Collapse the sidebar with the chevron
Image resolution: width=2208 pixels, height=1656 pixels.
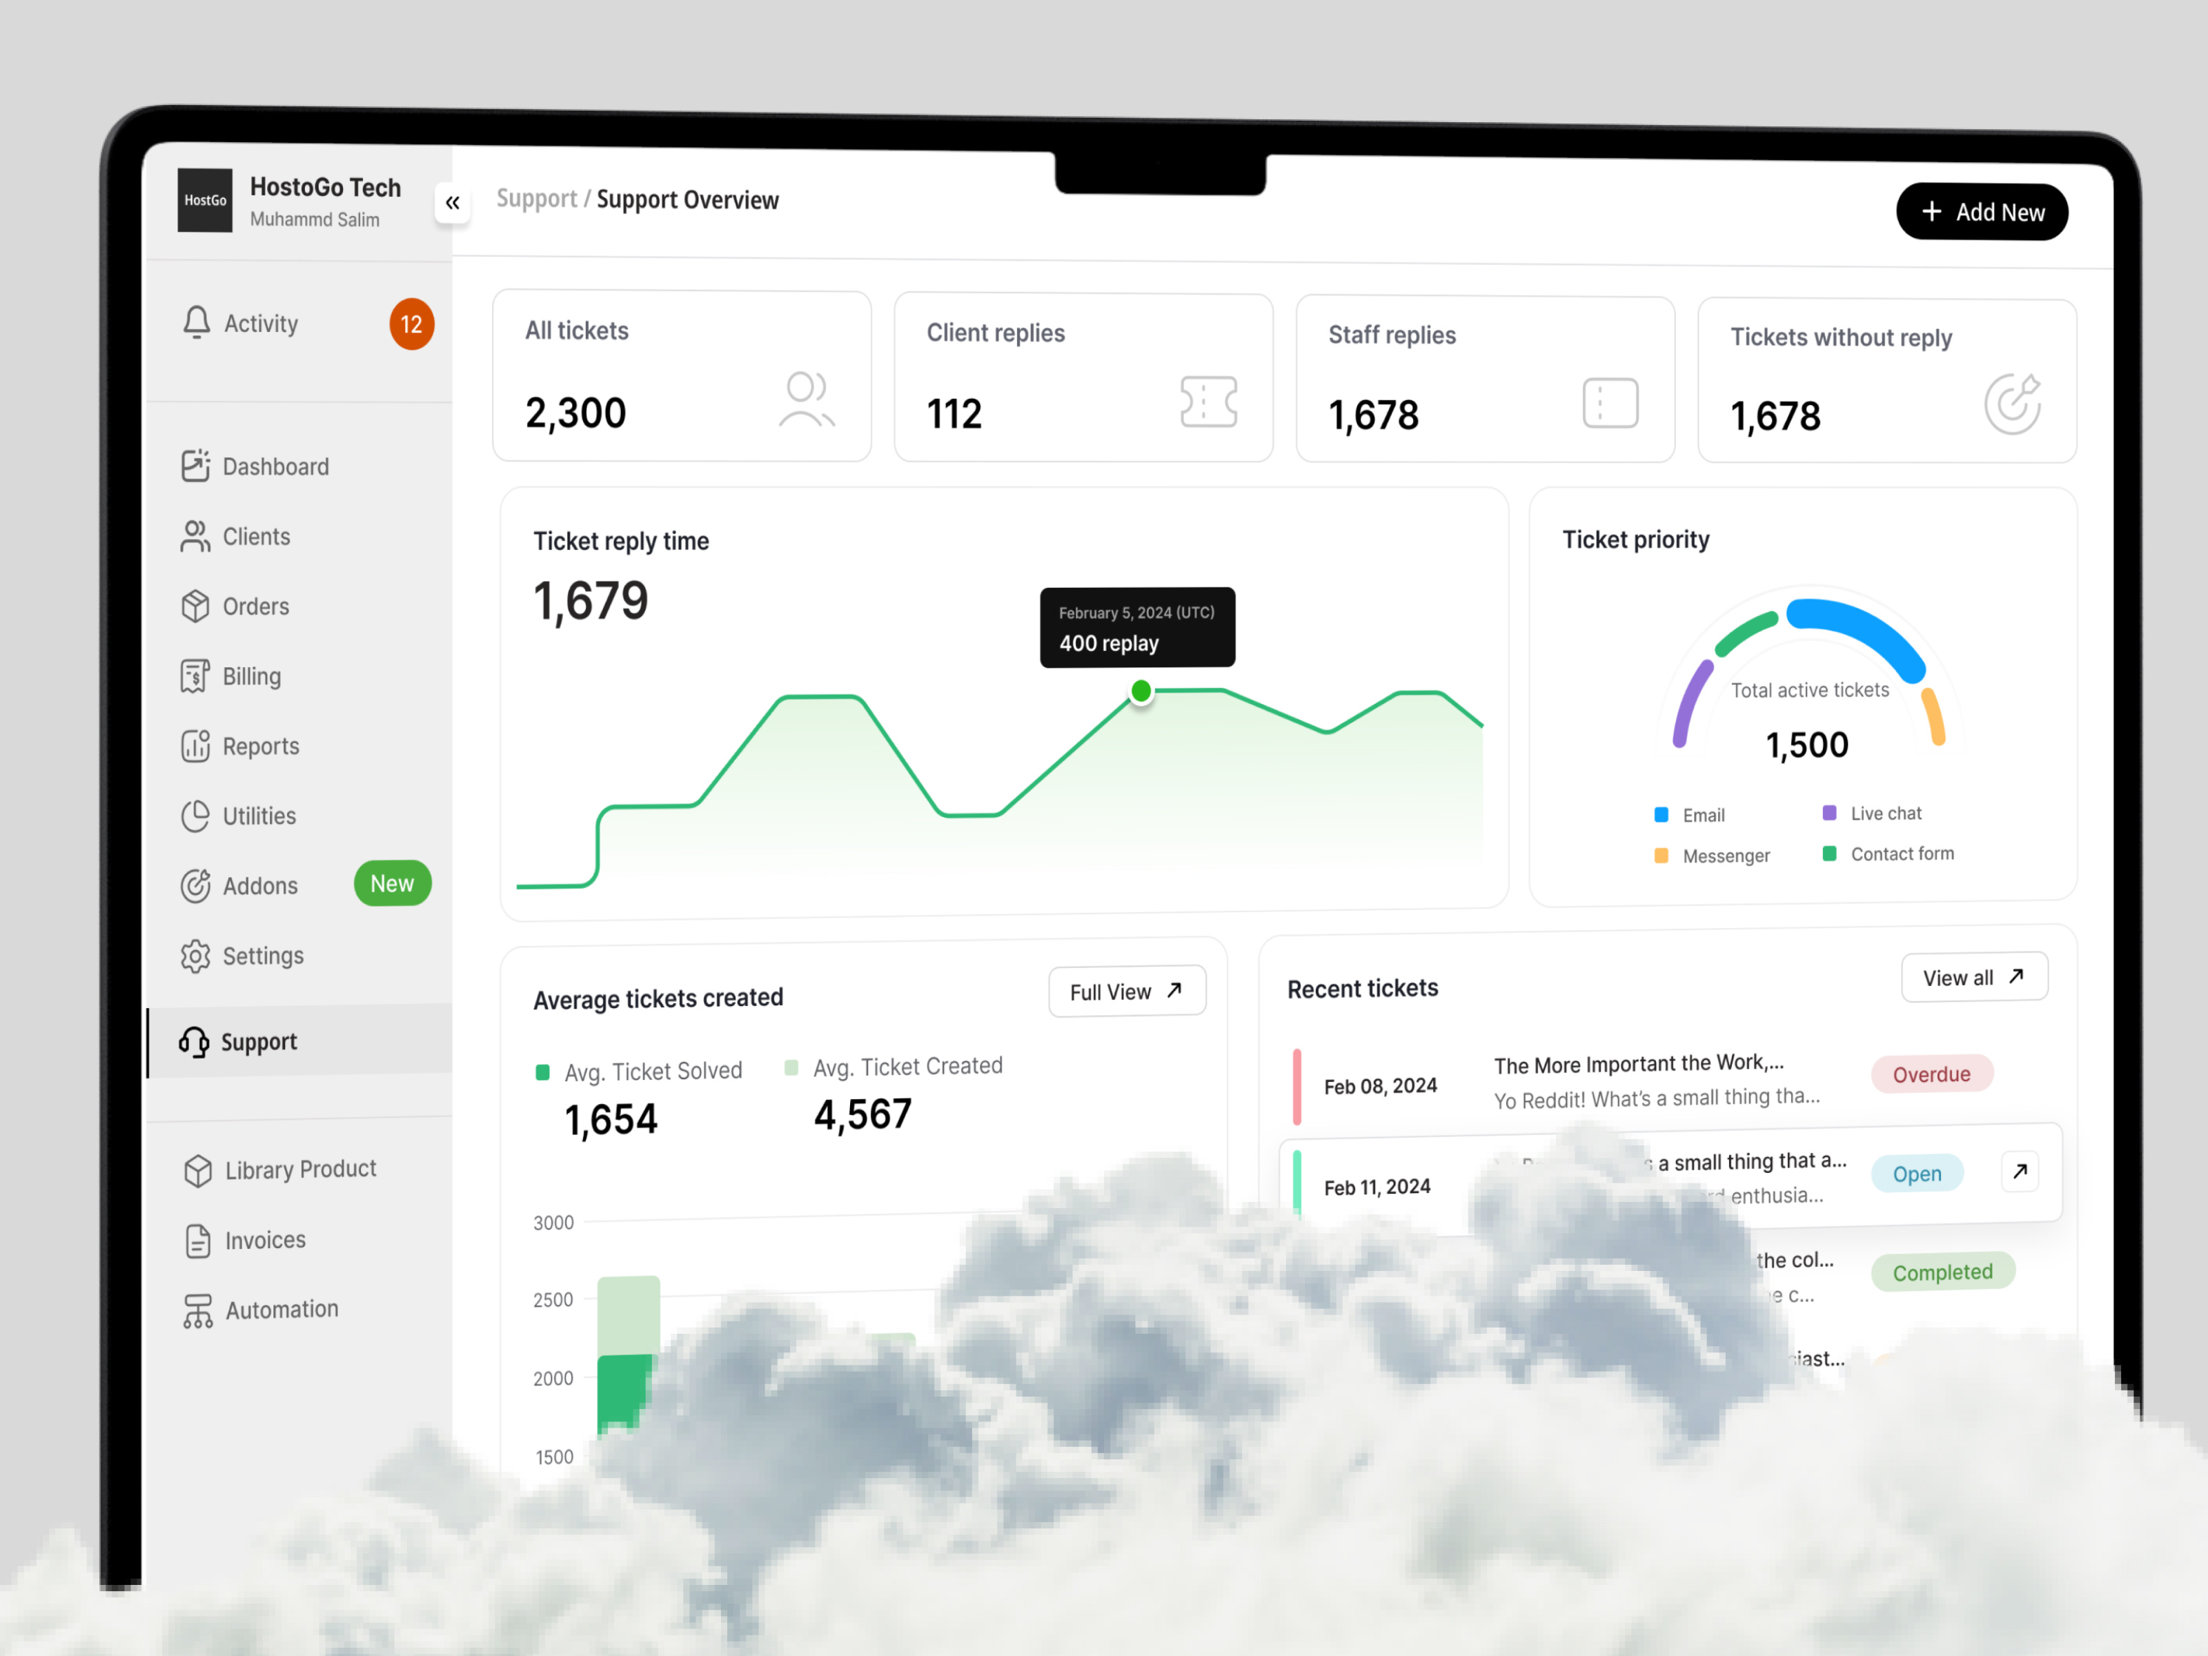pos(453,201)
